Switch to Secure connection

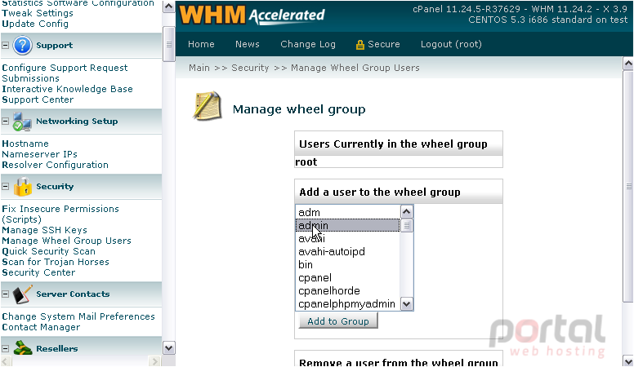pos(383,44)
